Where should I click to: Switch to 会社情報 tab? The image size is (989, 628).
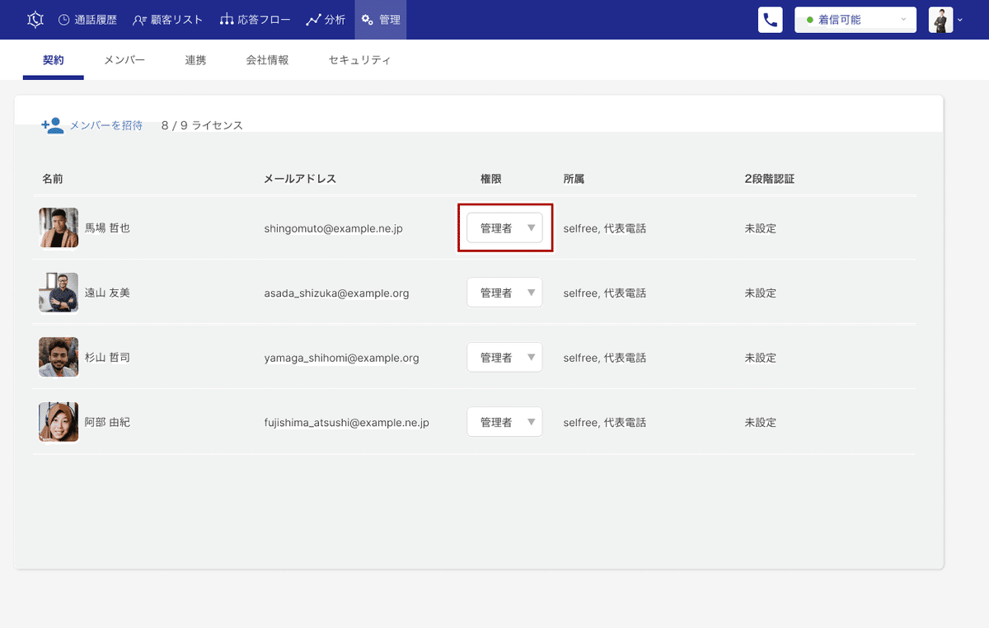pos(267,60)
